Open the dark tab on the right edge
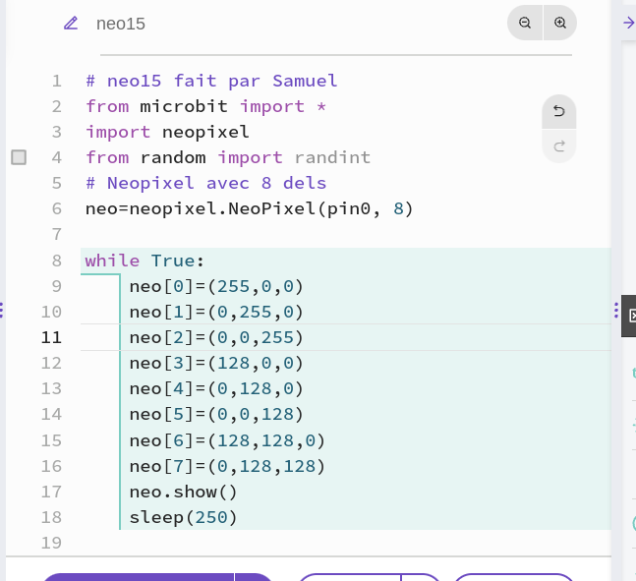This screenshot has width=636, height=581. tap(629, 316)
